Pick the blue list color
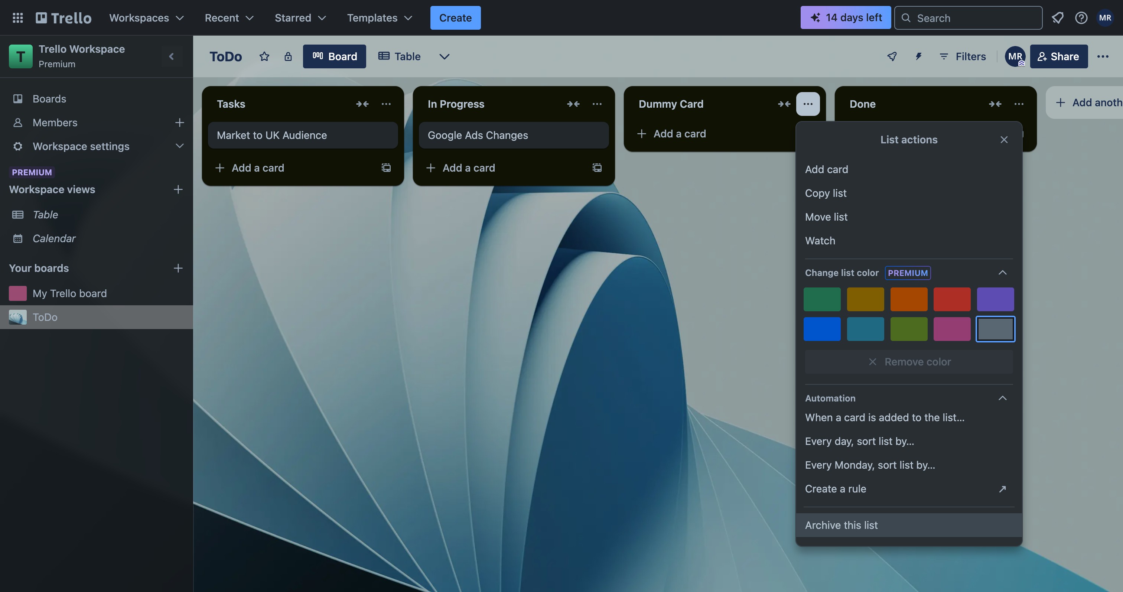This screenshot has width=1123, height=592. pyautogui.click(x=822, y=329)
